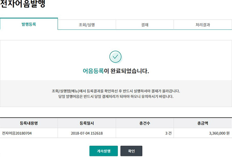Screen dimensions: 232x157
Task: Click the green checkmark completion icon
Action: pyautogui.click(x=115, y=57)
